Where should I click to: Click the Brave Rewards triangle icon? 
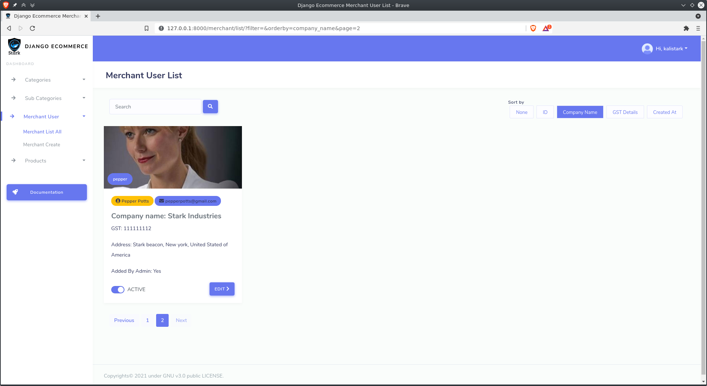546,28
